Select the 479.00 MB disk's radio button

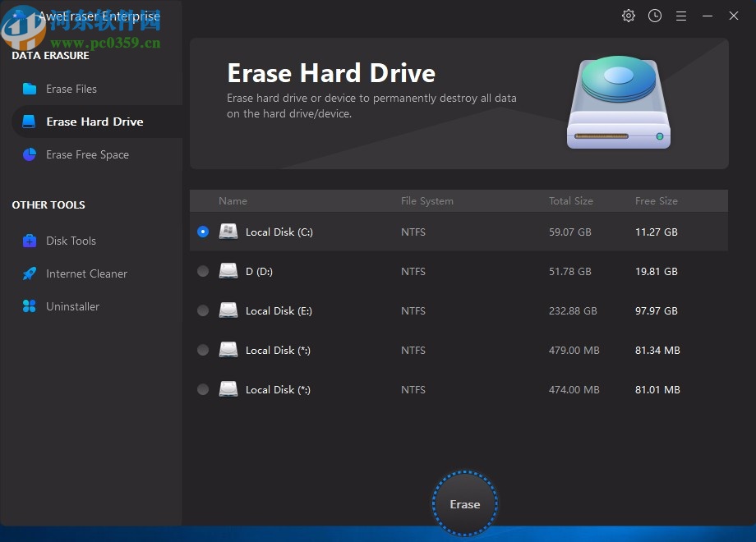(x=203, y=350)
